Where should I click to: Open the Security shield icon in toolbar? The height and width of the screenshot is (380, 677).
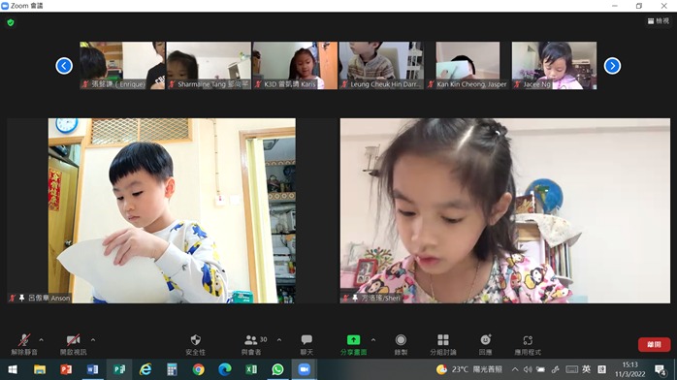coord(196,340)
